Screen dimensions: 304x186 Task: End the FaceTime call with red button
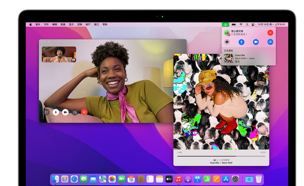coord(84,112)
